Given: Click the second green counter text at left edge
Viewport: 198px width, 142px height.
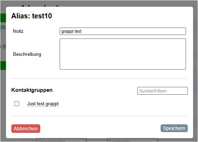Looking at the screenshot, I should pos(3,47).
